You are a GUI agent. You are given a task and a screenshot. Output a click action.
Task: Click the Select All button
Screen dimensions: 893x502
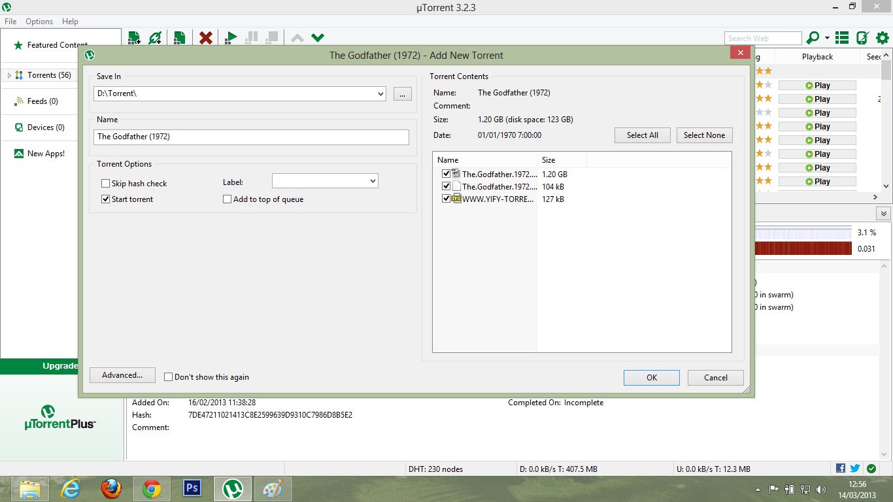click(x=643, y=135)
